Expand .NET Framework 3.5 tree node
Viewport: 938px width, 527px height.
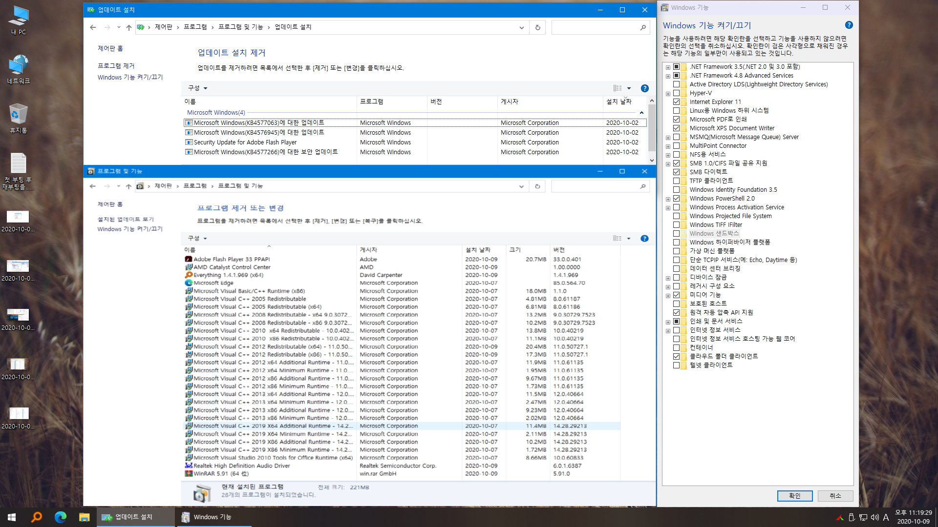coord(668,67)
